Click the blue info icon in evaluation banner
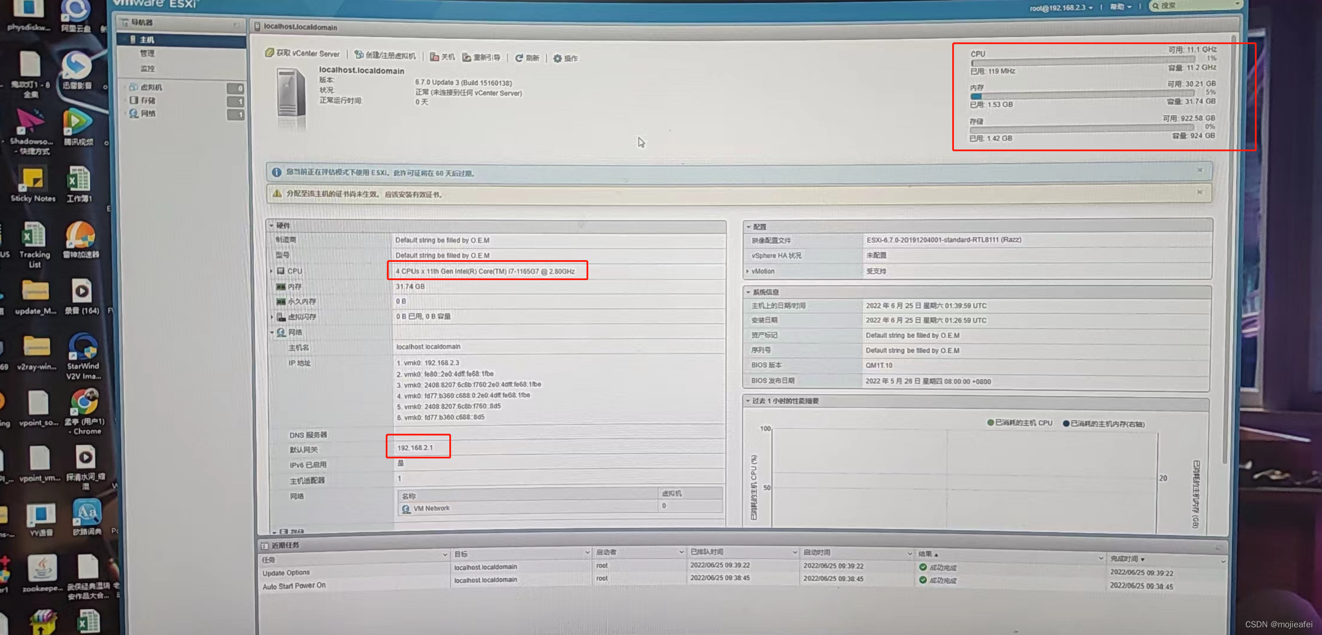Viewport: 1322px width, 635px height. pos(276,172)
